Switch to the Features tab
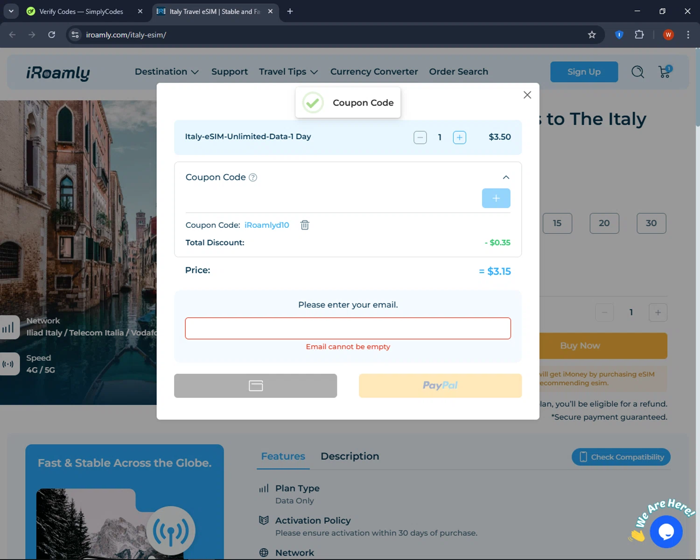The width and height of the screenshot is (700, 560). 283,456
